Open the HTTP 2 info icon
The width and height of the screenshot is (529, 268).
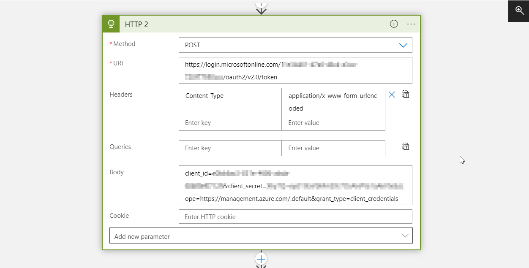[394, 24]
